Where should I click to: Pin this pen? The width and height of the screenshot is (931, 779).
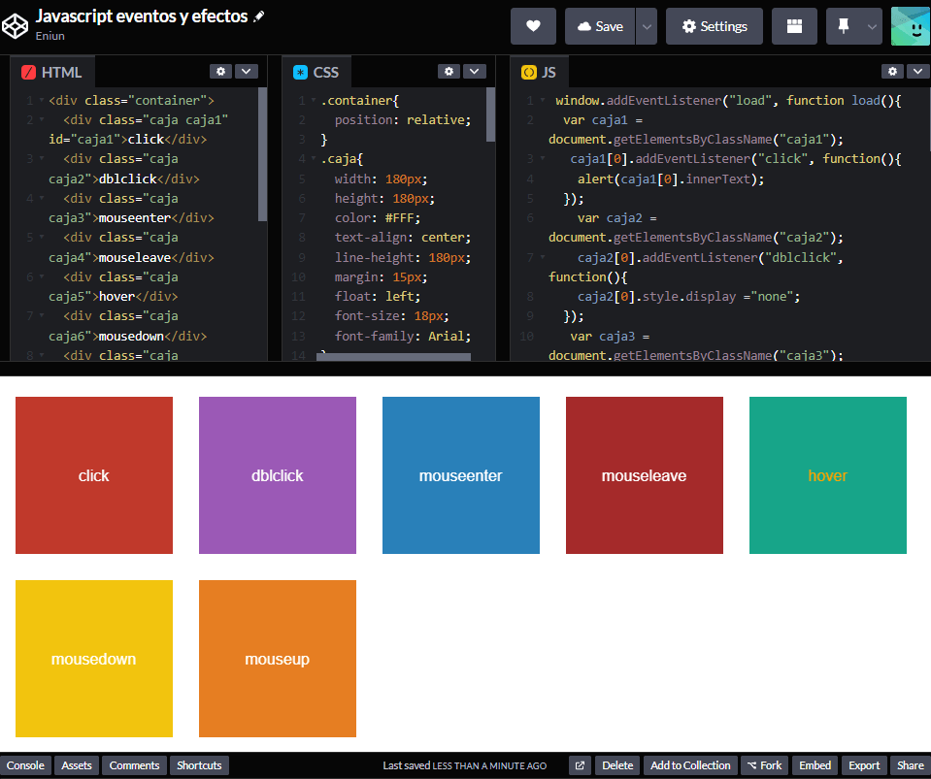pyautogui.click(x=843, y=26)
